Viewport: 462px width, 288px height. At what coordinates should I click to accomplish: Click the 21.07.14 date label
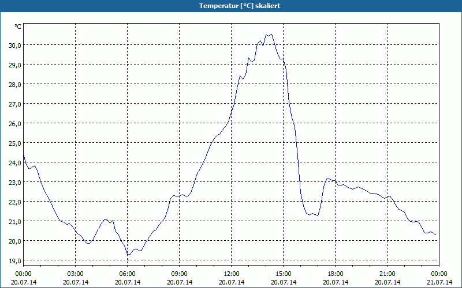coord(439,282)
